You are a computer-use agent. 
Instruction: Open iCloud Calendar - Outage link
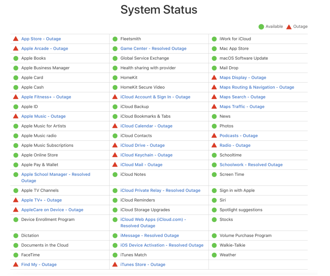(x=146, y=126)
